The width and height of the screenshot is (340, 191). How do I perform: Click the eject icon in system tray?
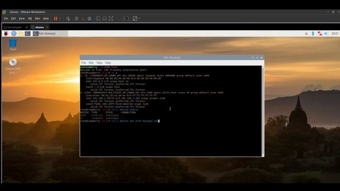306,33
